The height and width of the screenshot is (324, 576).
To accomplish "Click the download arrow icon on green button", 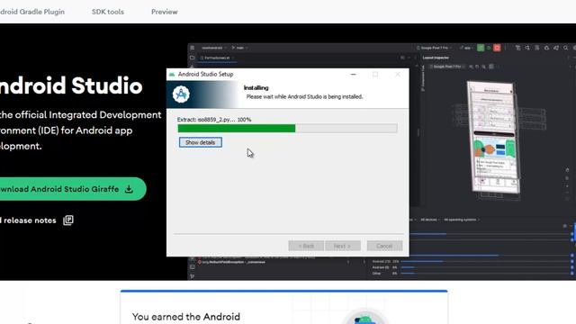I will 129,189.
